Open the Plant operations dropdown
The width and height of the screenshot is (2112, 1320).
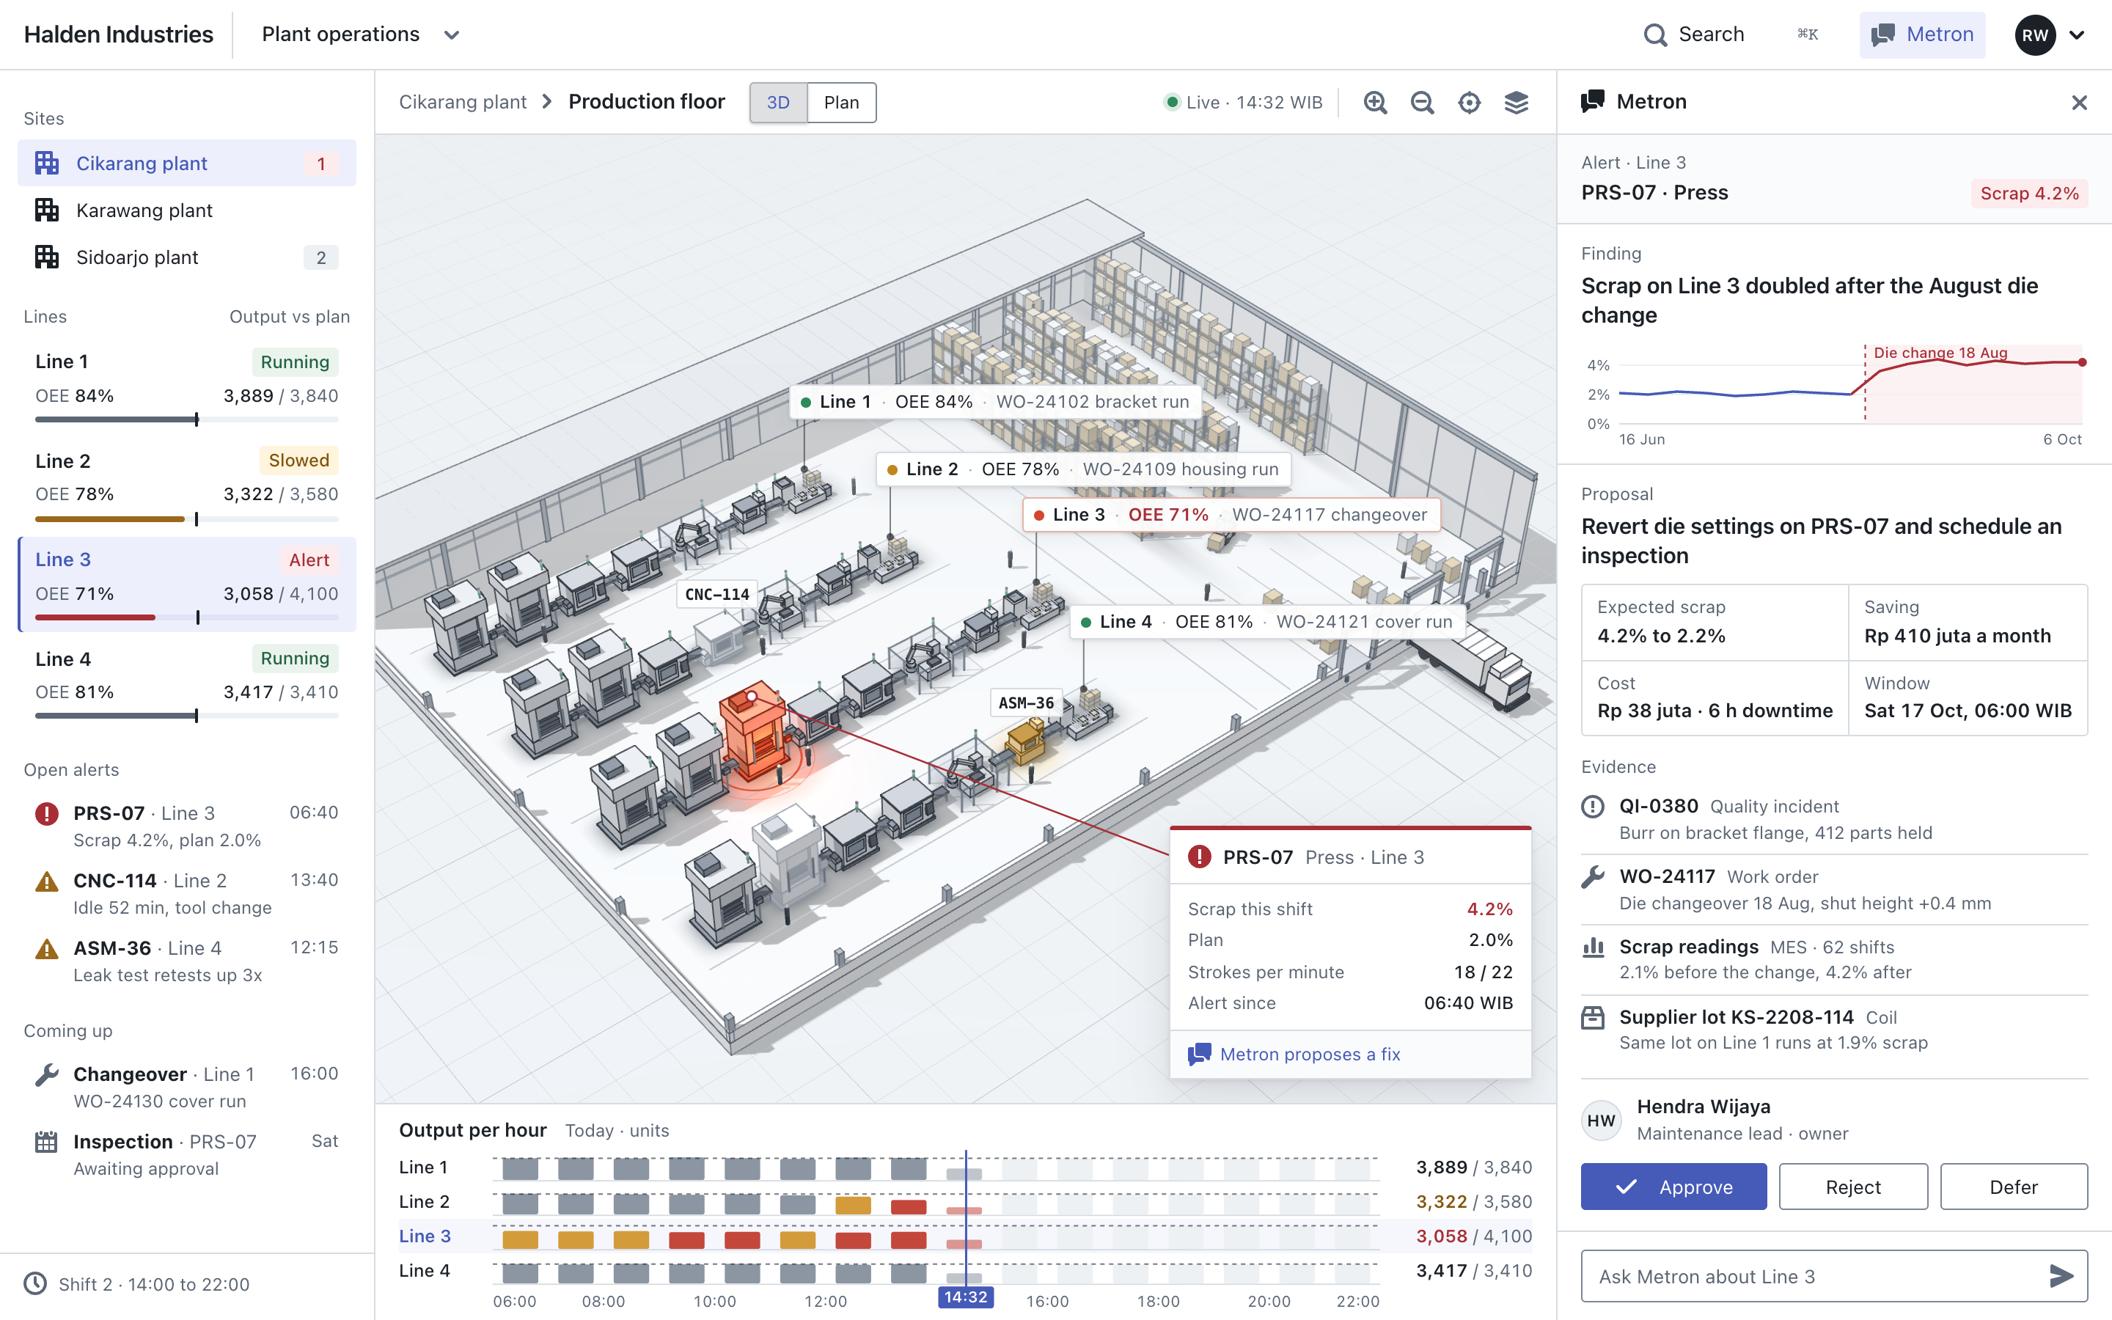(x=361, y=35)
